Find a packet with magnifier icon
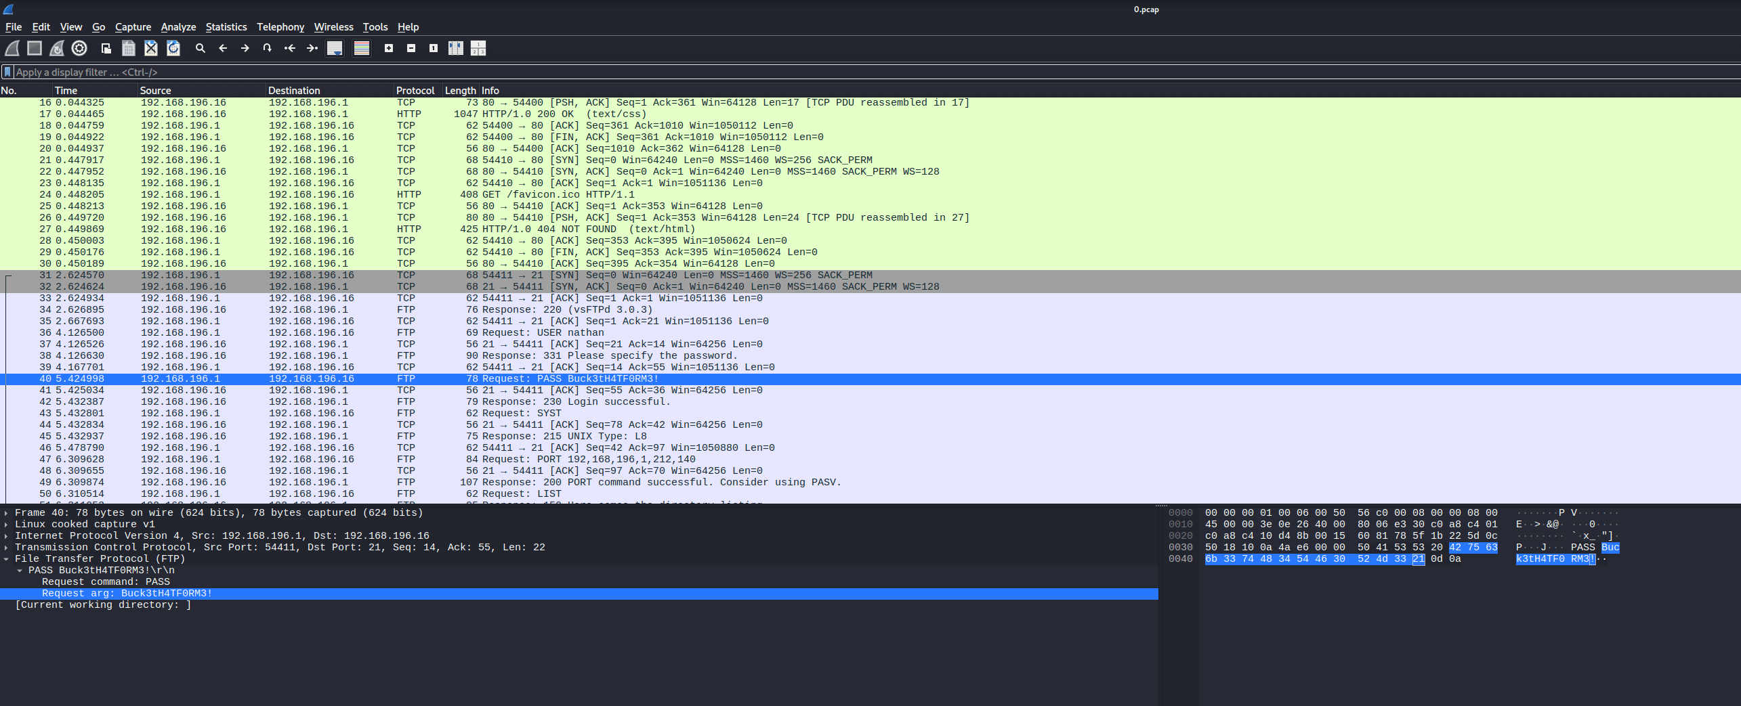The image size is (1741, 706). point(201,48)
